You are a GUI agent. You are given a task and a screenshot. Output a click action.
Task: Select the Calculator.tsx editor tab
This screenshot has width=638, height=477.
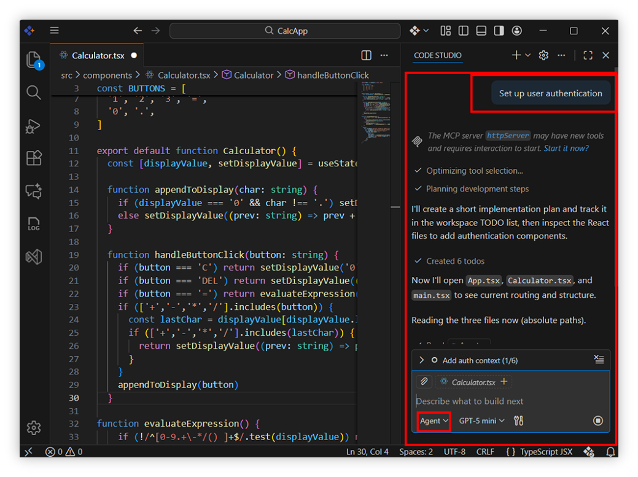(x=98, y=55)
